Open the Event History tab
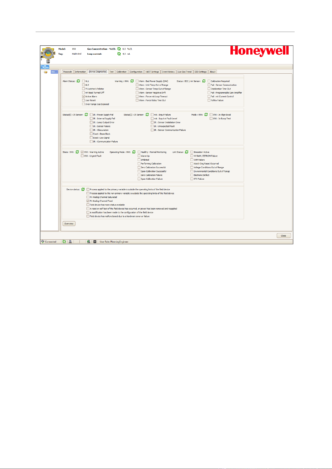Image resolution: width=332 pixels, height=469 pixels. click(x=168, y=72)
